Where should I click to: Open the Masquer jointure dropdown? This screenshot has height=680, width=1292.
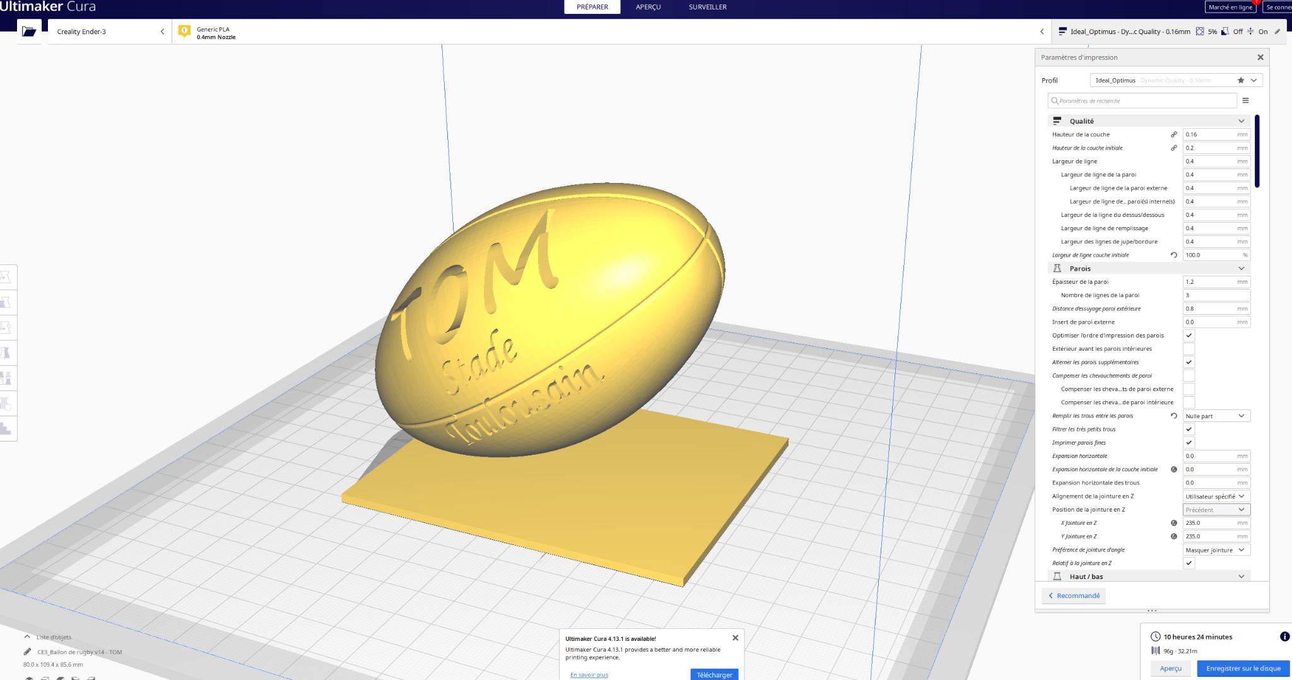1216,550
